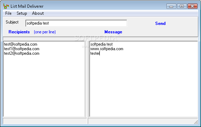Open the File menu
The image size is (201, 127).
(8, 13)
